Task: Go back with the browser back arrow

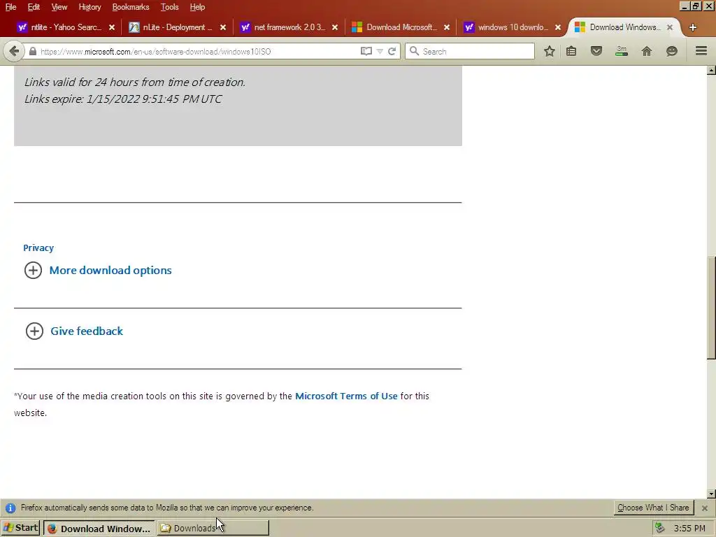Action: coord(14,51)
